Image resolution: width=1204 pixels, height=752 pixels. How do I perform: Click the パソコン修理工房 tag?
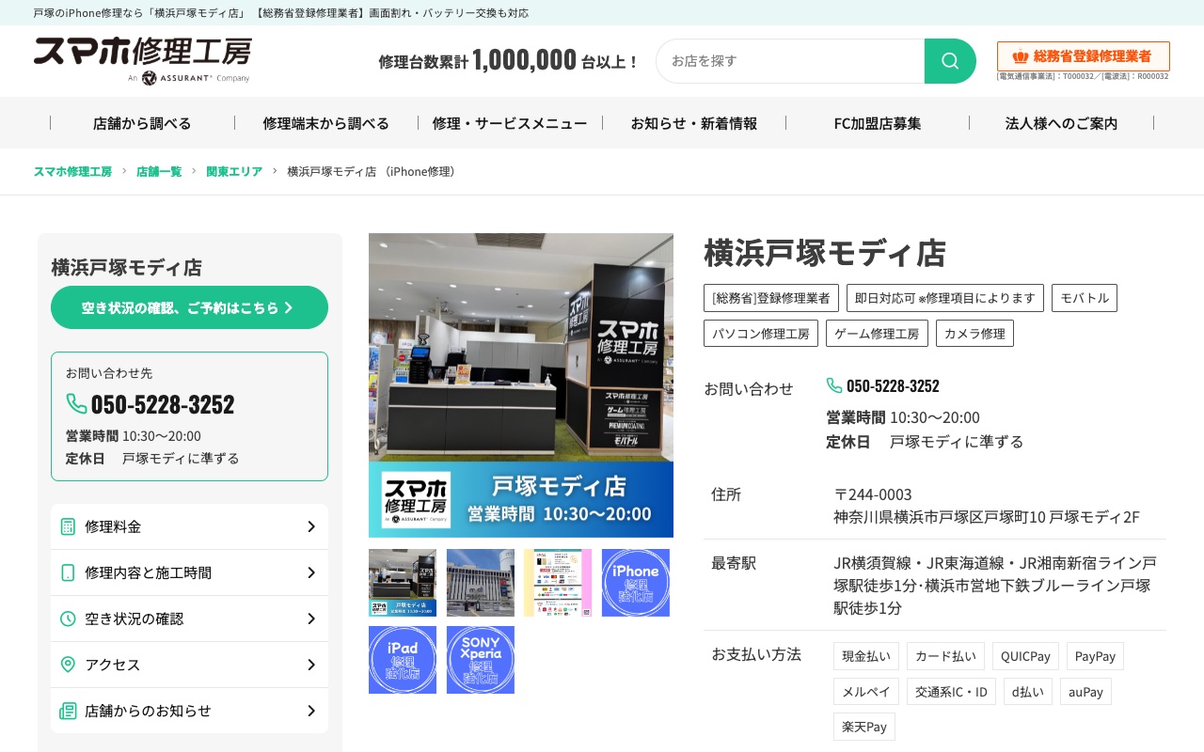click(761, 334)
